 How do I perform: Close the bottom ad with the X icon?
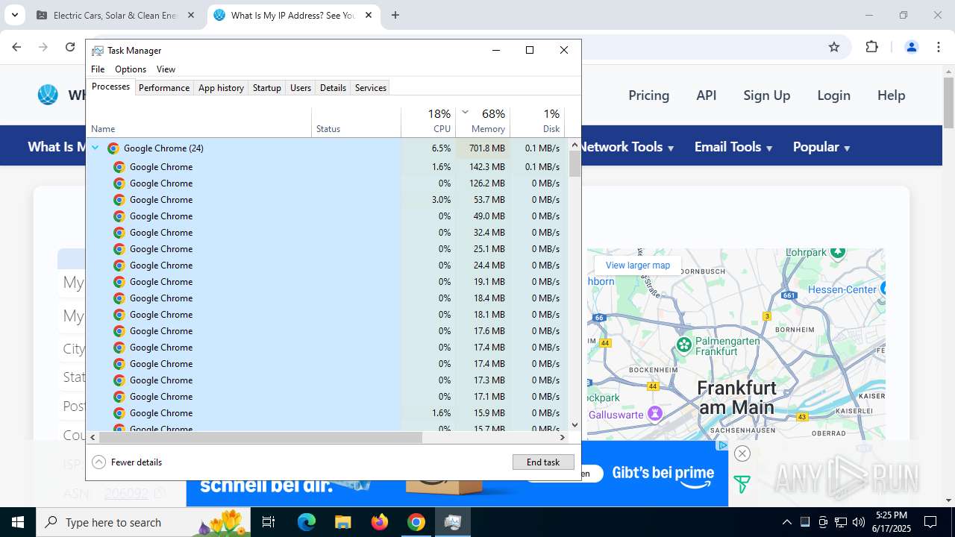[x=742, y=453]
